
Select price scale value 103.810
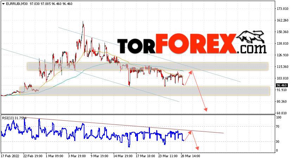click(x=283, y=78)
